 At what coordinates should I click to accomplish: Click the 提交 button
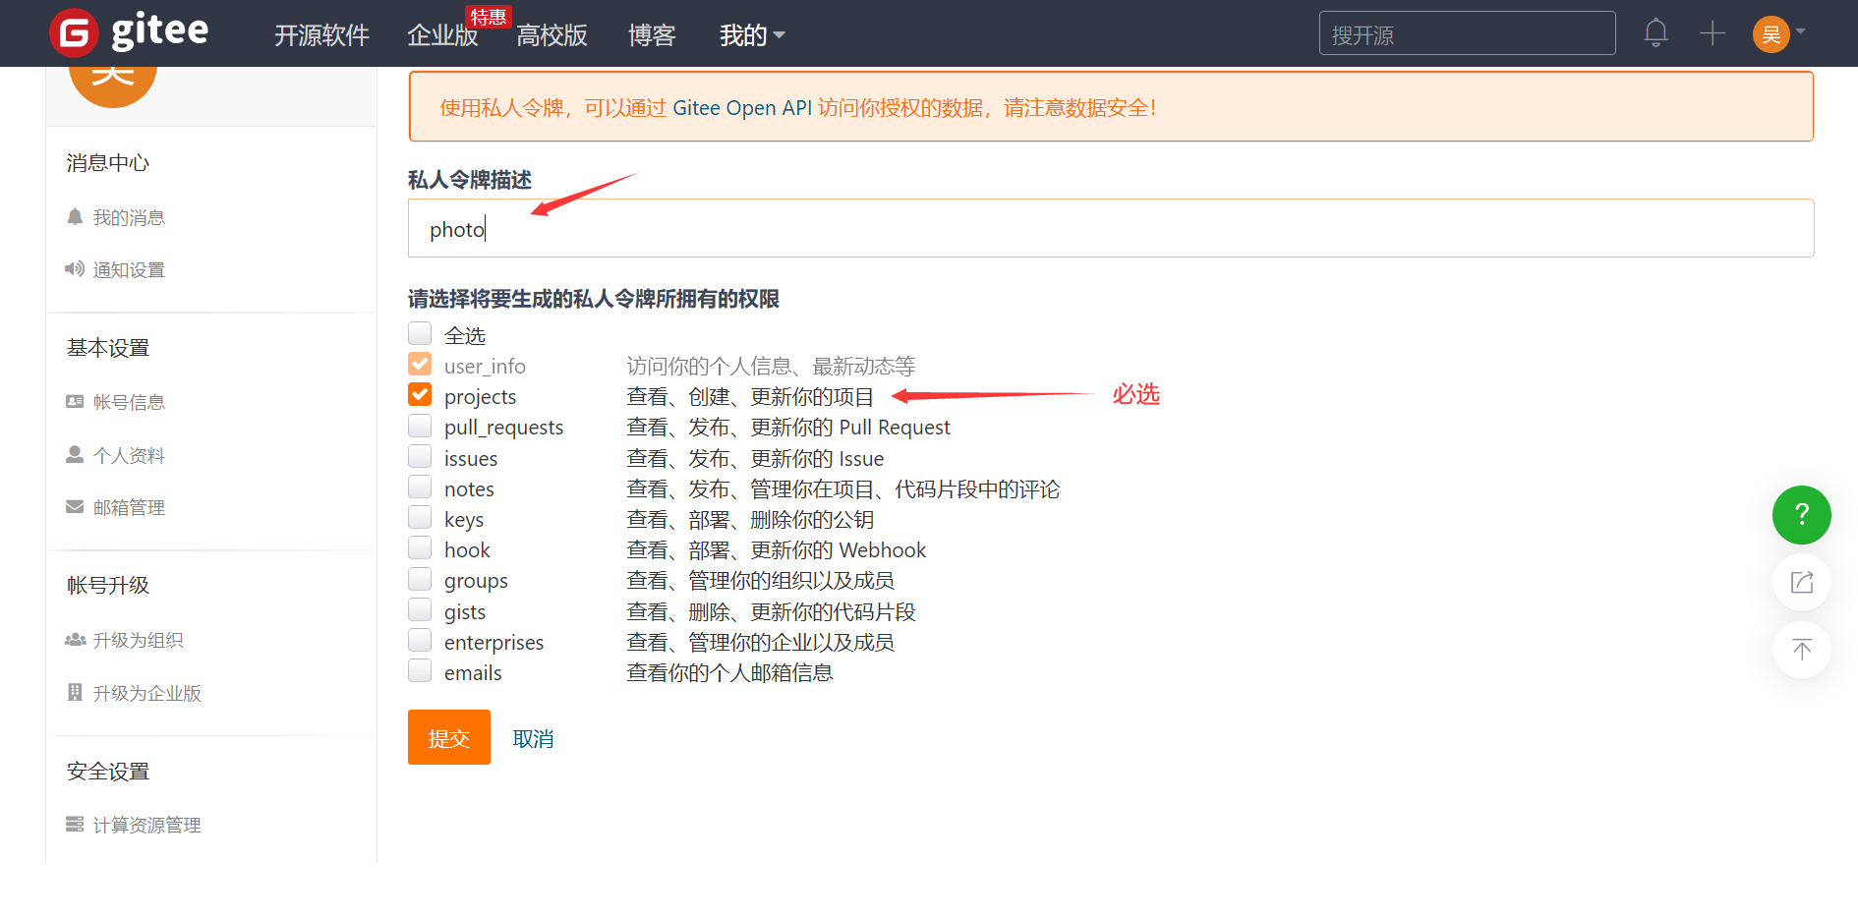click(x=448, y=737)
